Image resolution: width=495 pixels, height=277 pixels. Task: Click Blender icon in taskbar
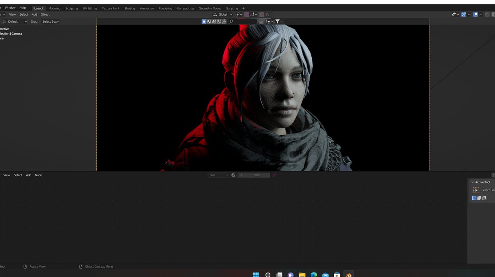[349, 275]
